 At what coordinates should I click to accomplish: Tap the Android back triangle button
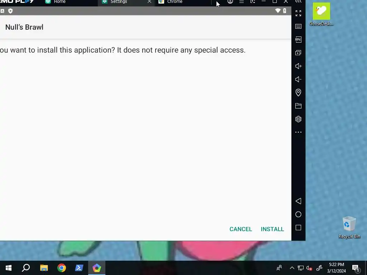pyautogui.click(x=298, y=201)
